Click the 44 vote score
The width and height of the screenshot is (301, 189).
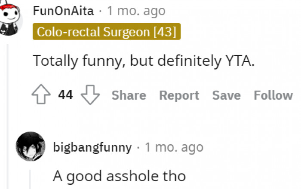(66, 95)
